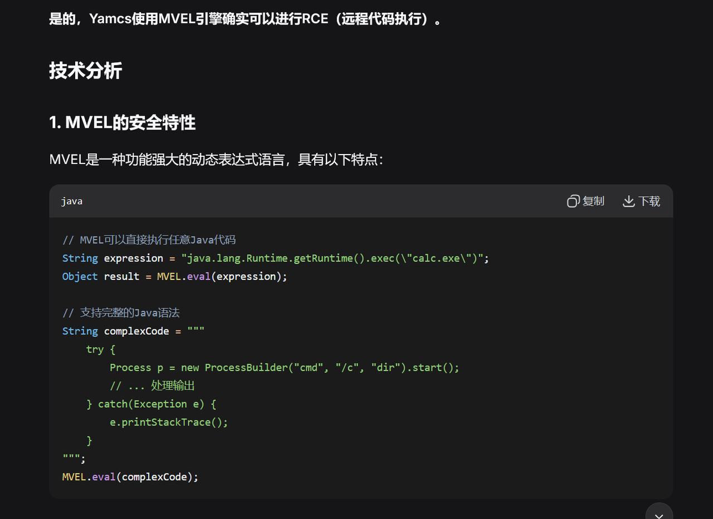
Task: Click the "1. MVEL的安全特性" heading
Action: pos(123,122)
